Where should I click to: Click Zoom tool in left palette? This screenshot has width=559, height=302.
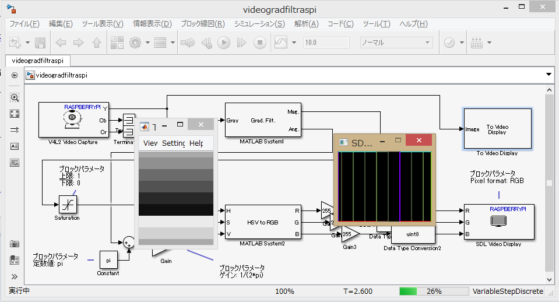(15, 97)
